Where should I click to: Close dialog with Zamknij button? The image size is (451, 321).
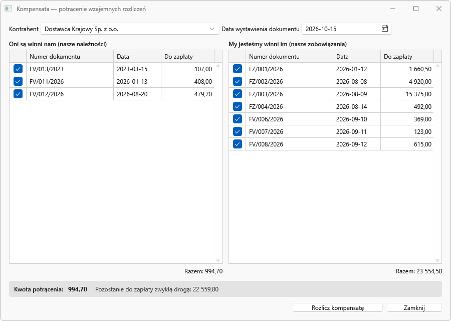(414, 308)
